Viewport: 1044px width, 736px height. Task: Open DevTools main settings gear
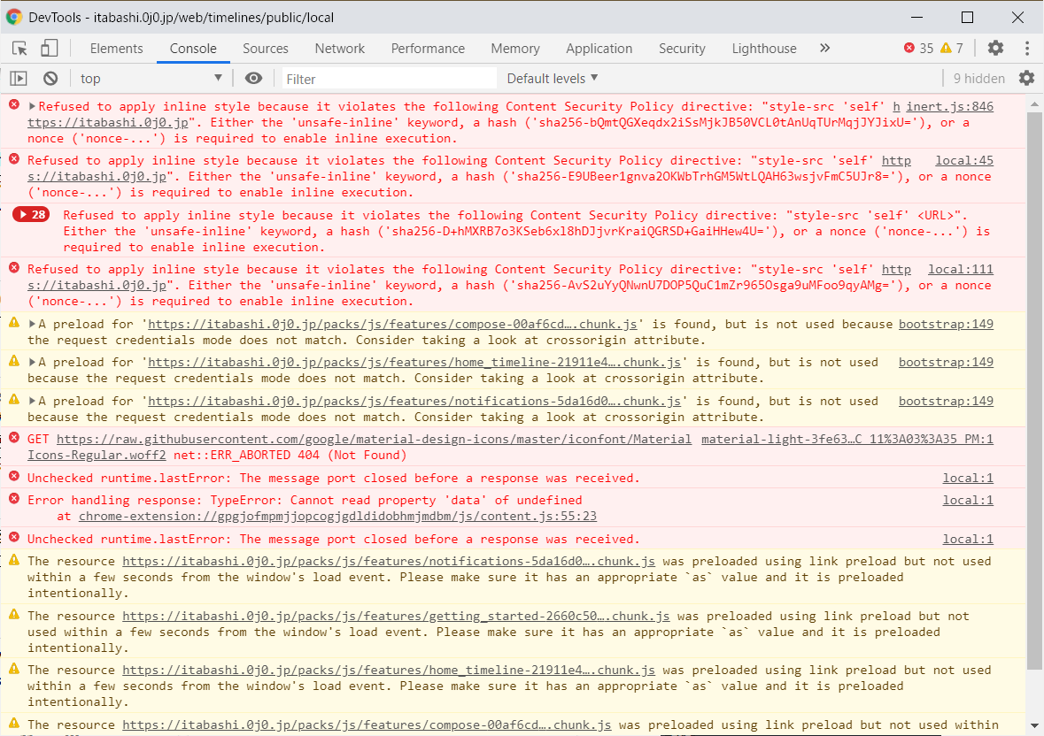(x=996, y=49)
